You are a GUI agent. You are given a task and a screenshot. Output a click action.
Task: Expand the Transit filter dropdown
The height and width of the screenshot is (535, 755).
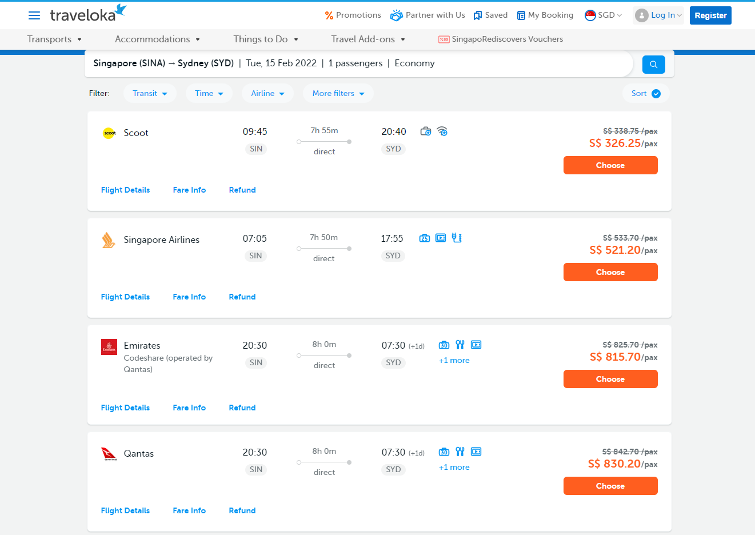pyautogui.click(x=150, y=94)
